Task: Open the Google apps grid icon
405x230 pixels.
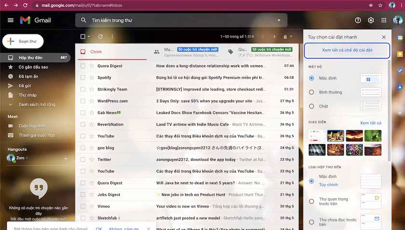Action: pos(384,20)
